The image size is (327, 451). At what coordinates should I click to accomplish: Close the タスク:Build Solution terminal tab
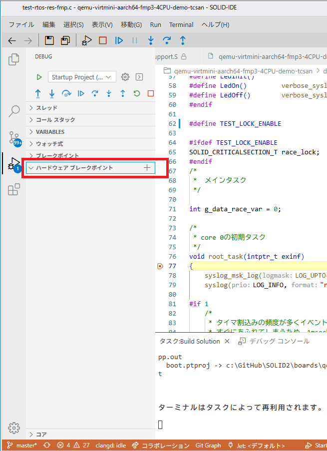(227, 341)
